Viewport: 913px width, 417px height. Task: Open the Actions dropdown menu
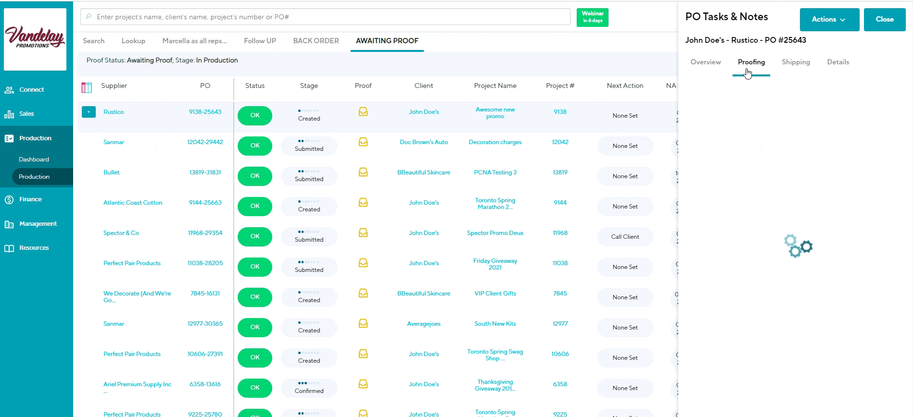coord(829,20)
